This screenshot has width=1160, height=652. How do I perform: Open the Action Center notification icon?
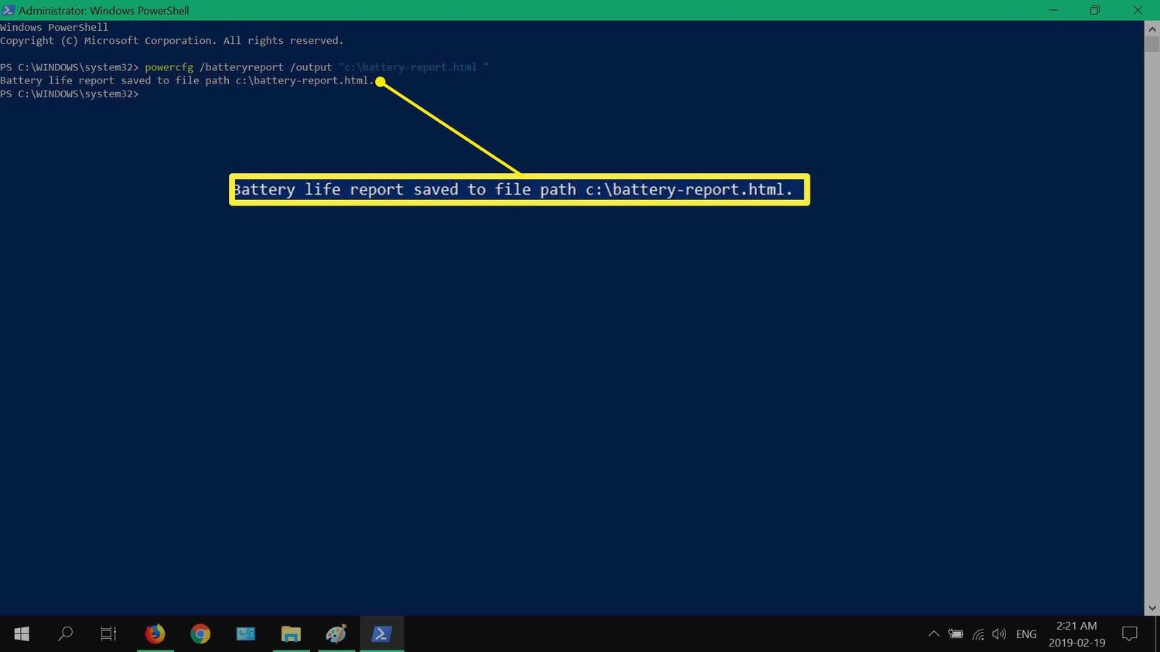point(1130,634)
